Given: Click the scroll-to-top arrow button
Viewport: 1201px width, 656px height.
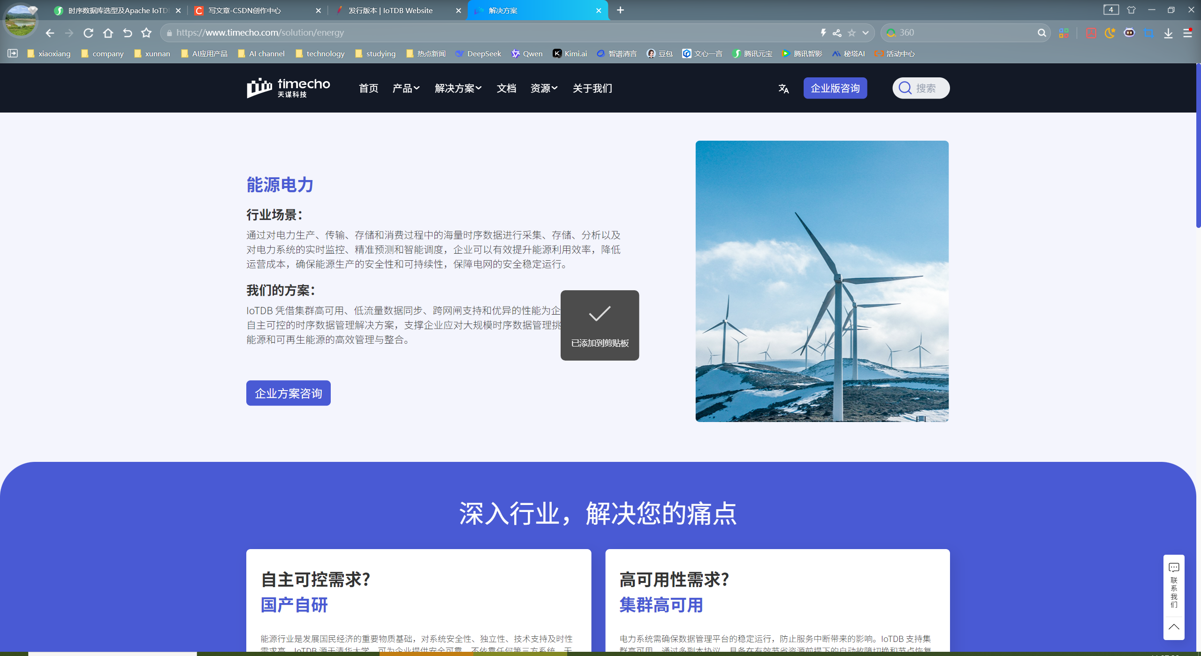Looking at the screenshot, I should click(x=1174, y=627).
